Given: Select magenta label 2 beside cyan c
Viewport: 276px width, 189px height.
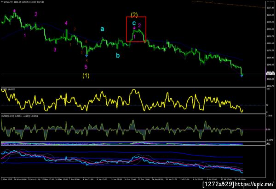Looking at the screenshot, I should coord(139,25).
